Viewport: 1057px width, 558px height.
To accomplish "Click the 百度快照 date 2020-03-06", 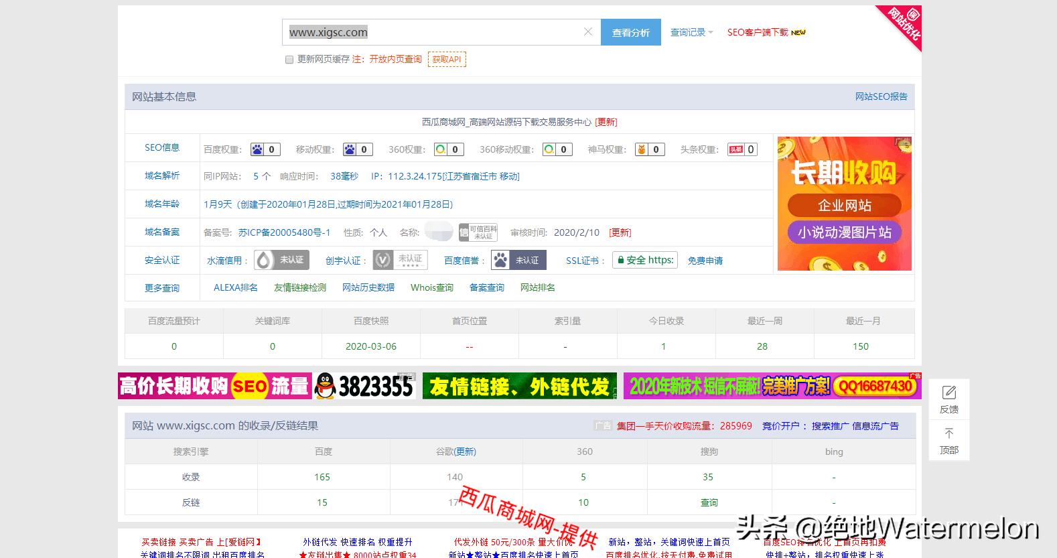I will click(x=371, y=346).
